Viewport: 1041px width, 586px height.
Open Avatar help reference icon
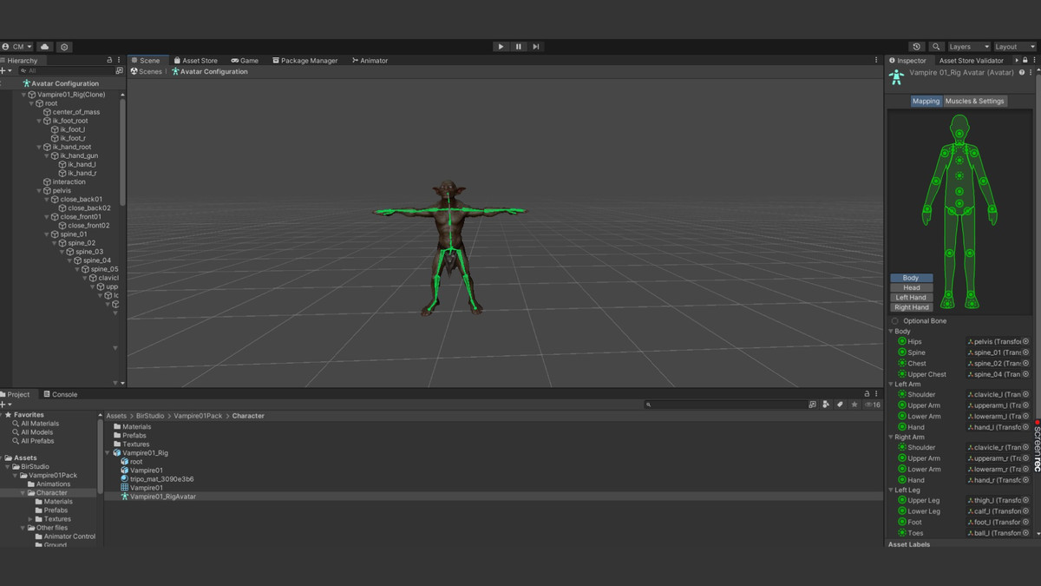pos(1022,73)
